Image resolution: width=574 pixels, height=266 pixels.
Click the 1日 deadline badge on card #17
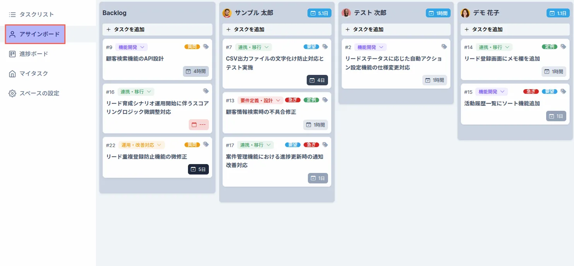coord(317,178)
